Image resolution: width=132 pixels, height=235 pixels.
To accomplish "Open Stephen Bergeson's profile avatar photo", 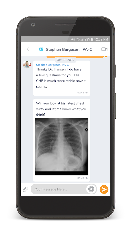I will (x=27, y=65).
